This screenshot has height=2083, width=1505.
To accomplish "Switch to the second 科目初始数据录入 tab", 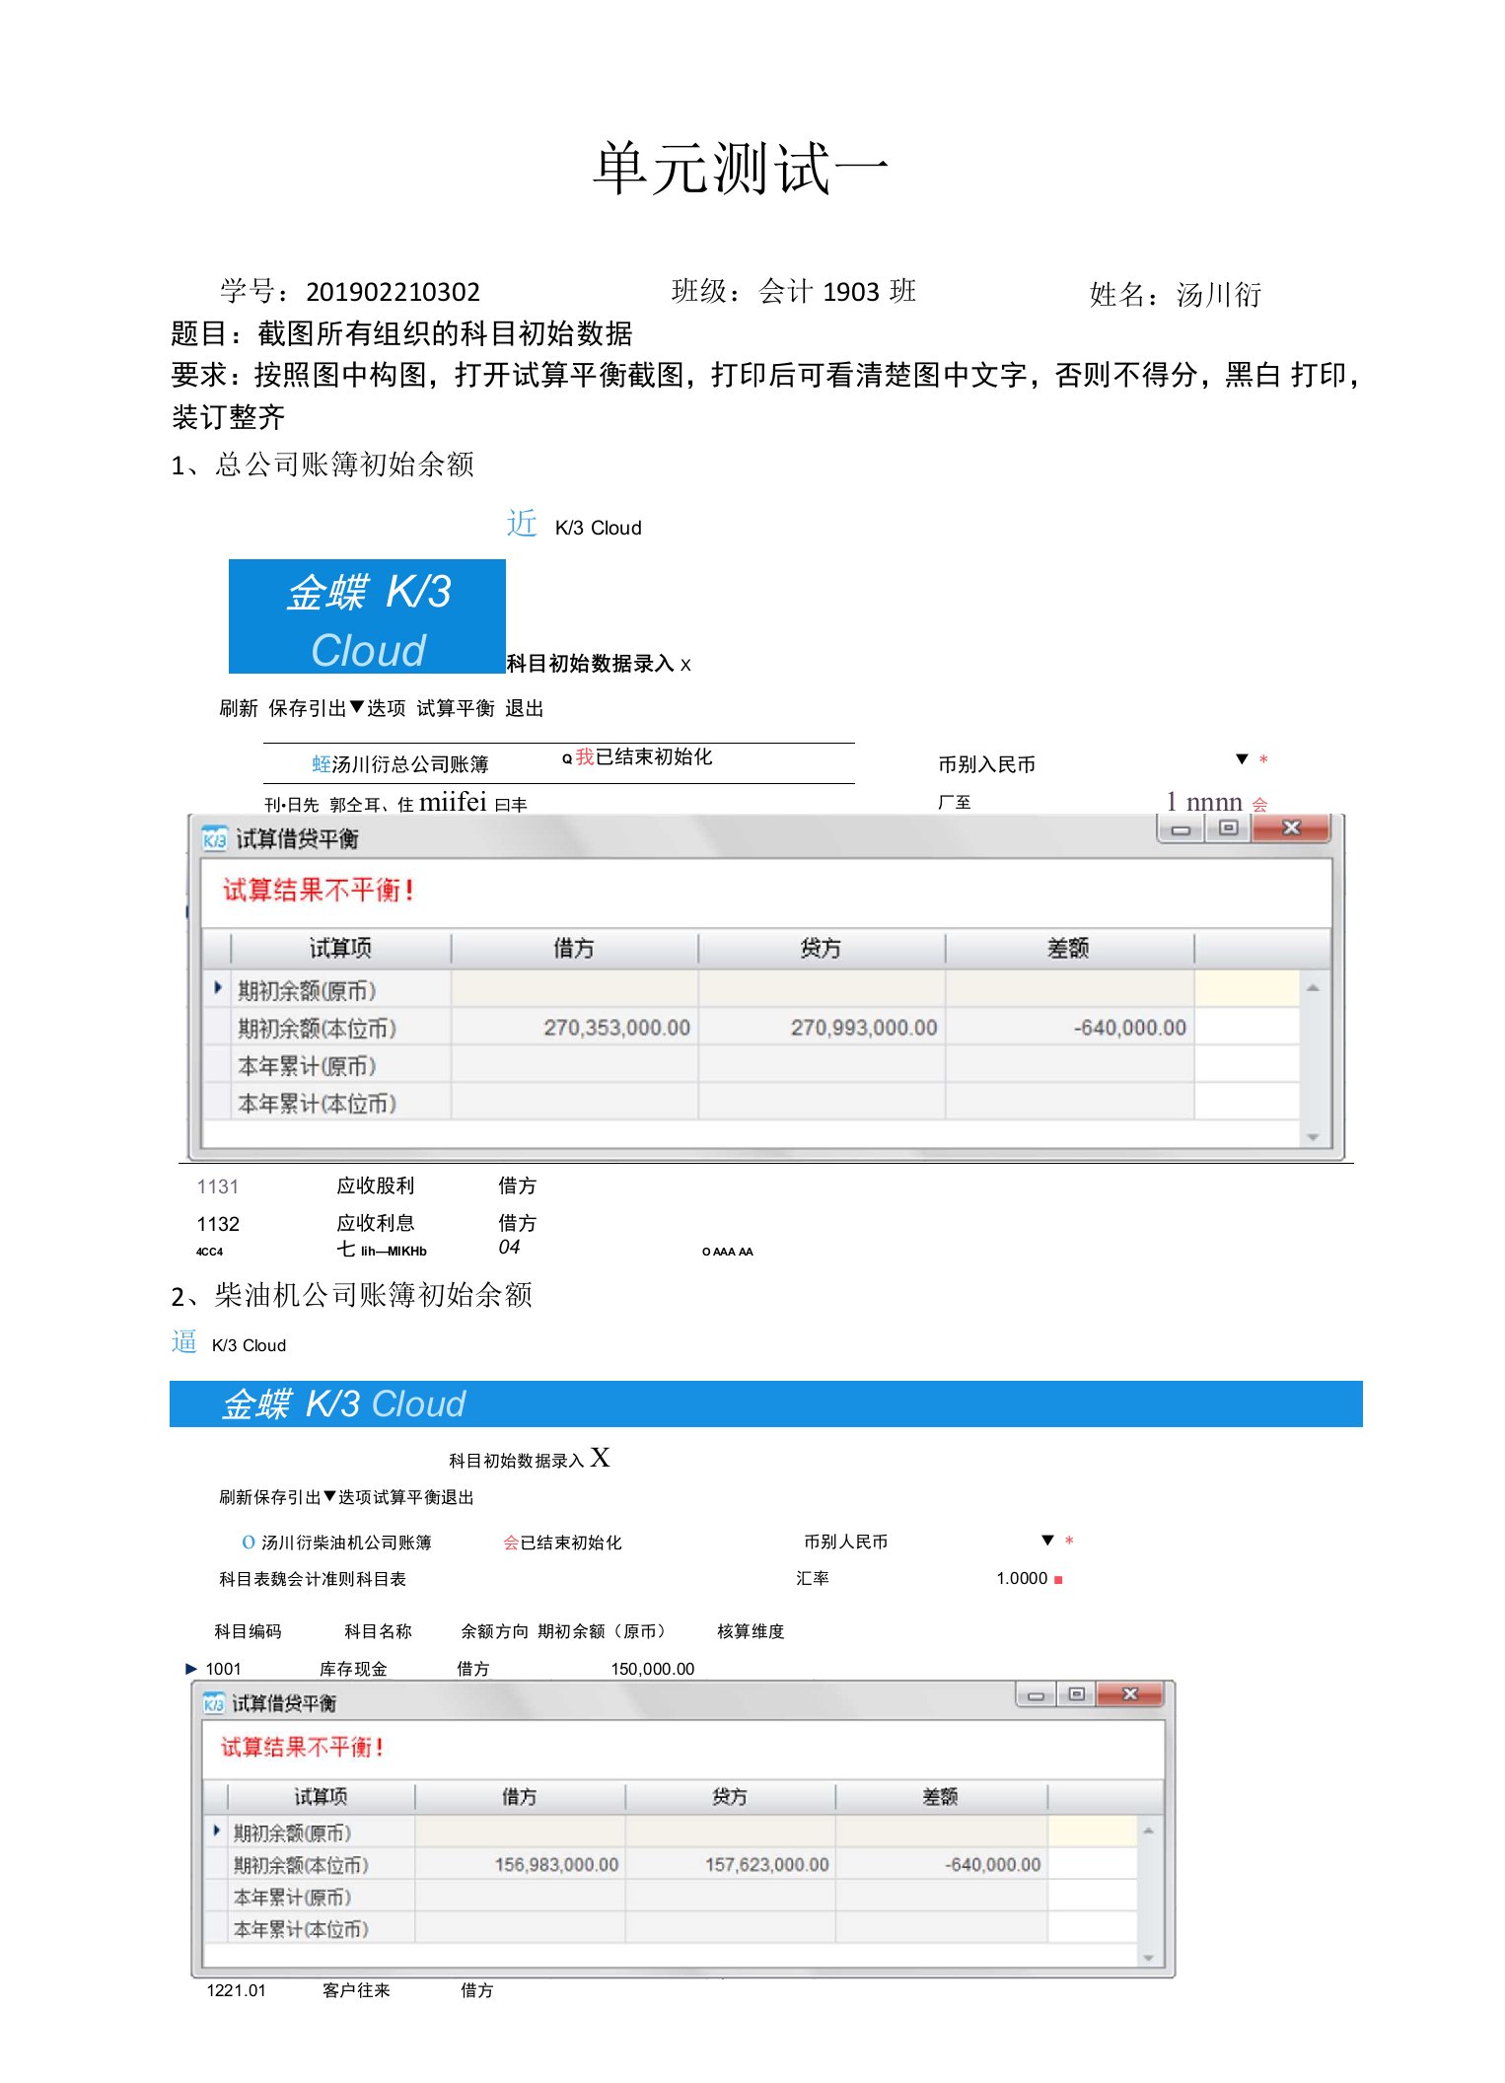I will (517, 1461).
